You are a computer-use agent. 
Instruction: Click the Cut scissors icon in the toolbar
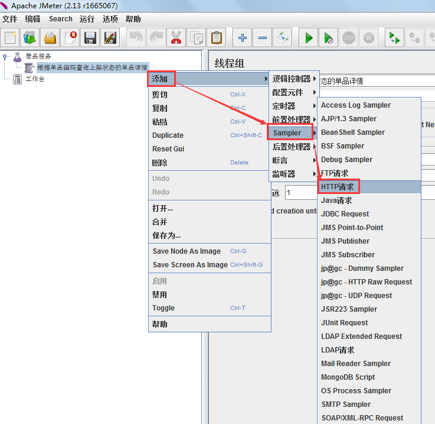click(176, 38)
